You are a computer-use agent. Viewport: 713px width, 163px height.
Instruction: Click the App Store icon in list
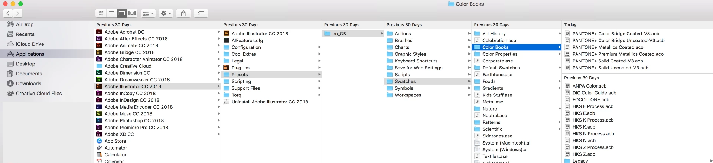tap(99, 141)
